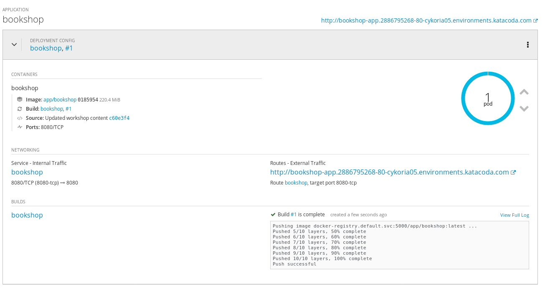Open the bookshop link under Builds
The image size is (545, 291).
click(x=27, y=215)
